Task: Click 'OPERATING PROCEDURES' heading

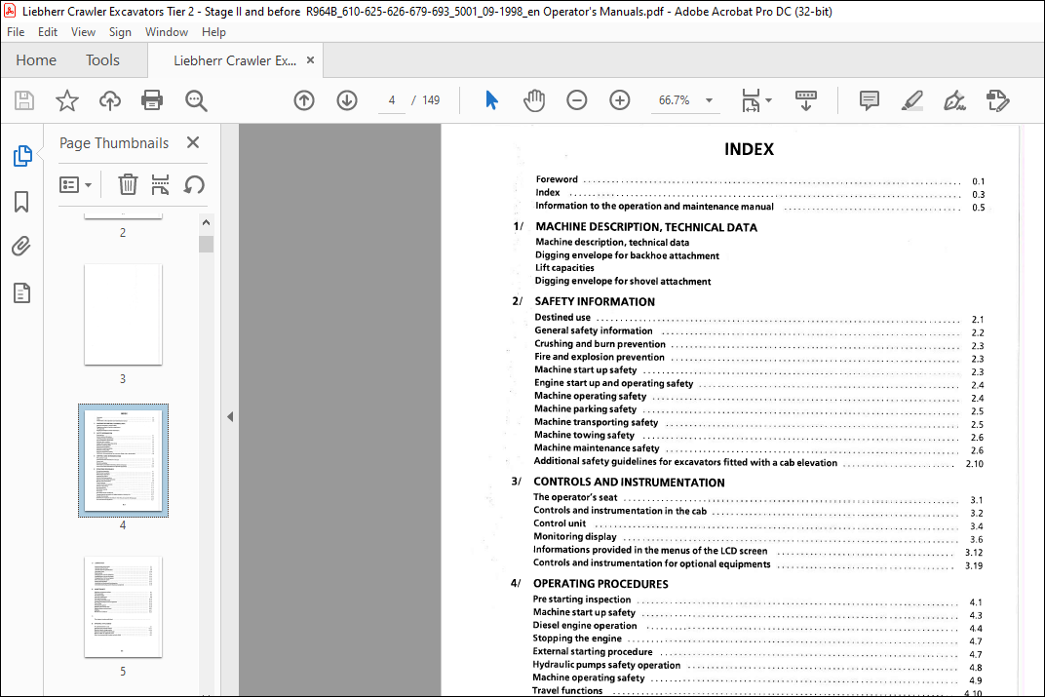Action: [600, 584]
